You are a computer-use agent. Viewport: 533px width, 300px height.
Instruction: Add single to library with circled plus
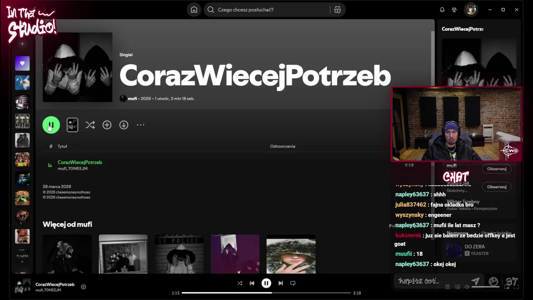pyautogui.click(x=107, y=125)
